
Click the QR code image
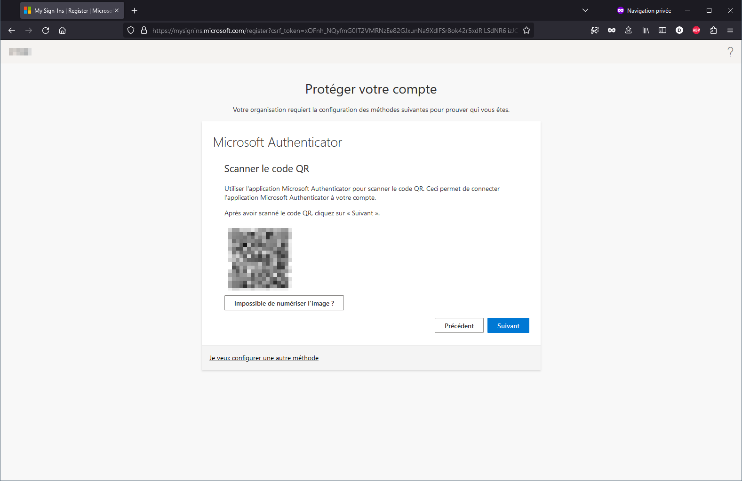[x=260, y=259]
